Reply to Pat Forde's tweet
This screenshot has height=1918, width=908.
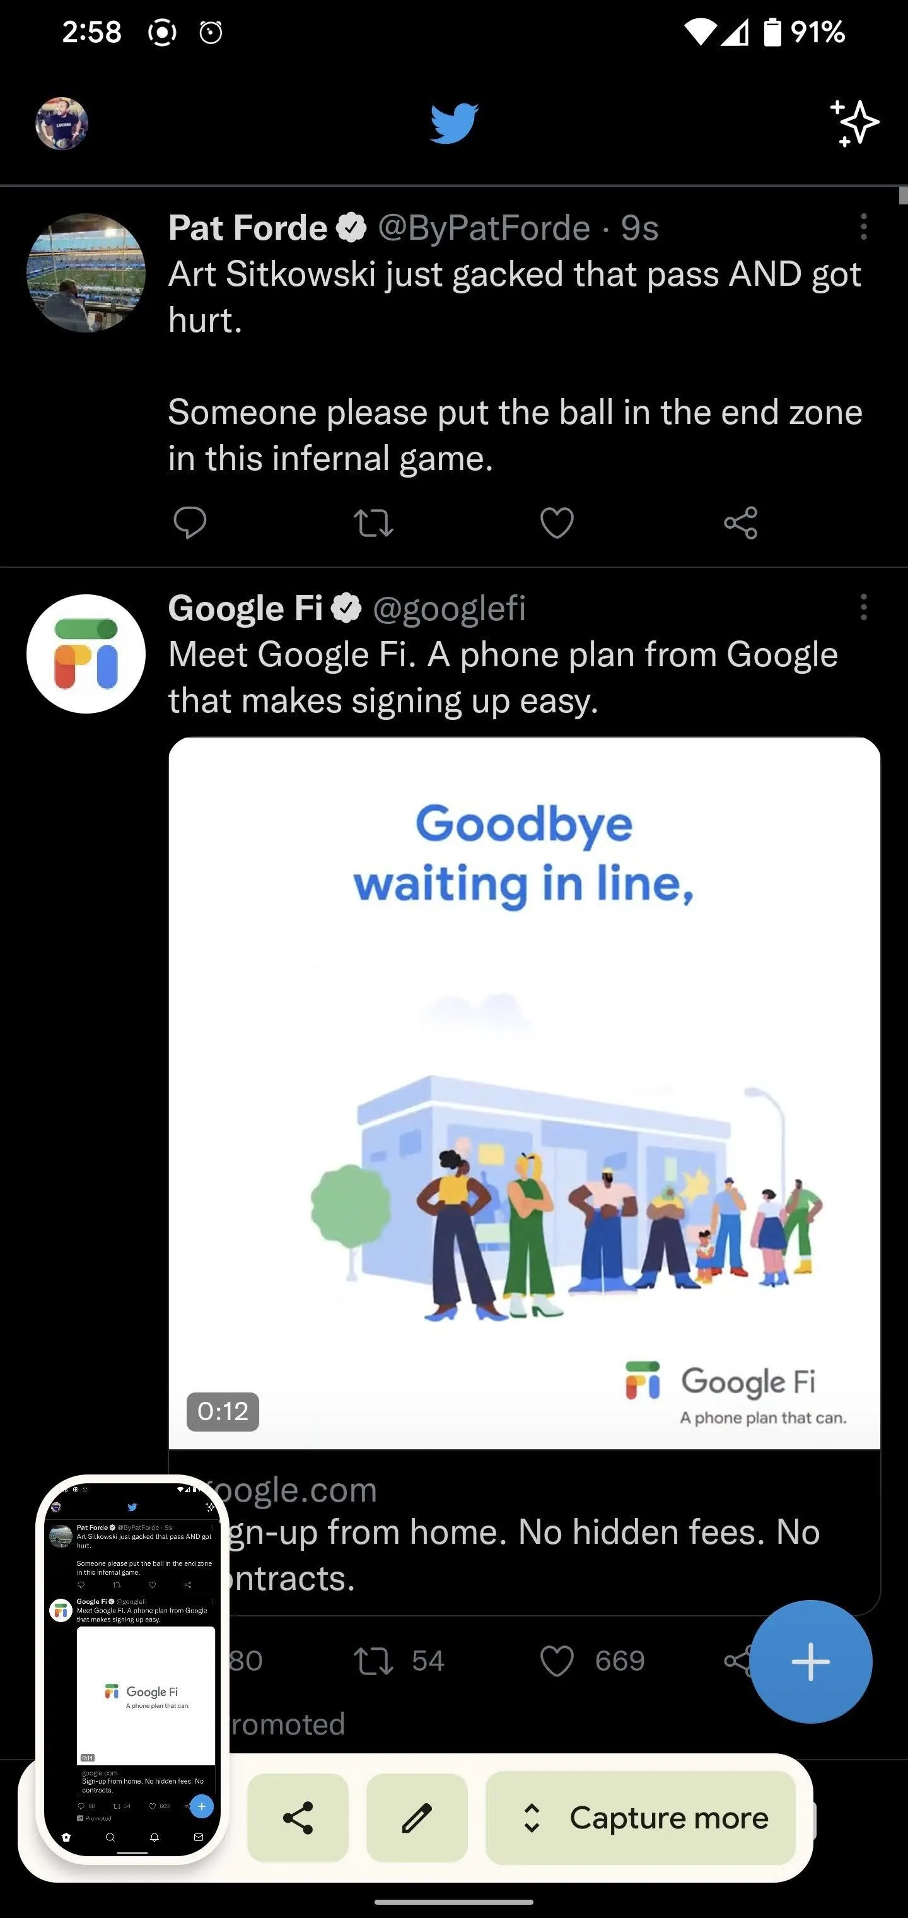pos(190,522)
